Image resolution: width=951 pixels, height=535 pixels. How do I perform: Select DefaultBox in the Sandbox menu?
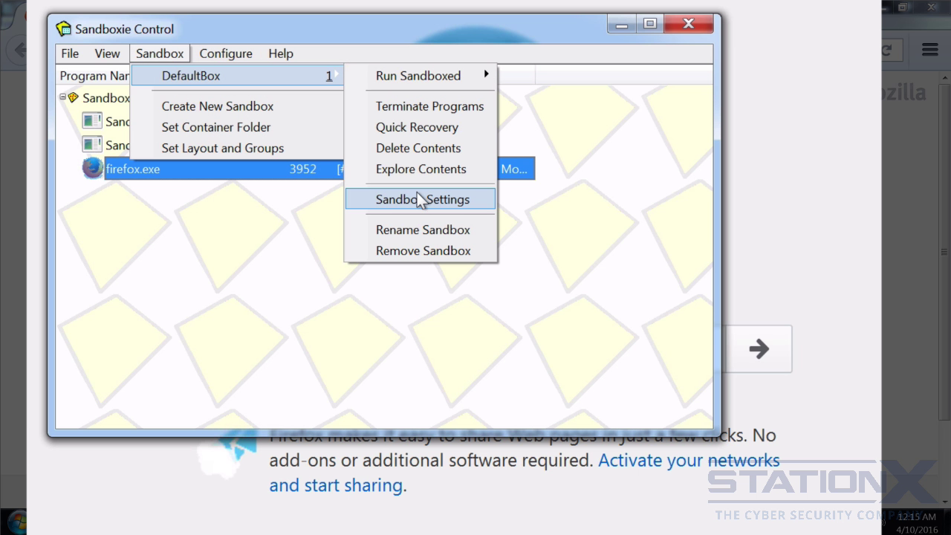tap(237, 76)
